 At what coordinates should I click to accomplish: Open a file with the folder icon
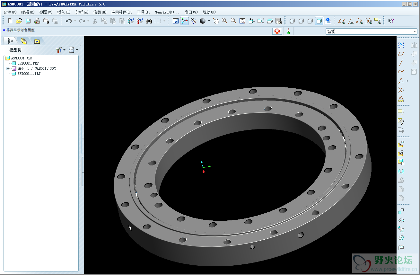(19, 21)
